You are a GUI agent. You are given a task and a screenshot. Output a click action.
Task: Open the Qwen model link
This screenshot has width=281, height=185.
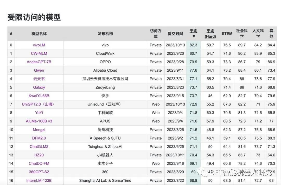[39, 70]
